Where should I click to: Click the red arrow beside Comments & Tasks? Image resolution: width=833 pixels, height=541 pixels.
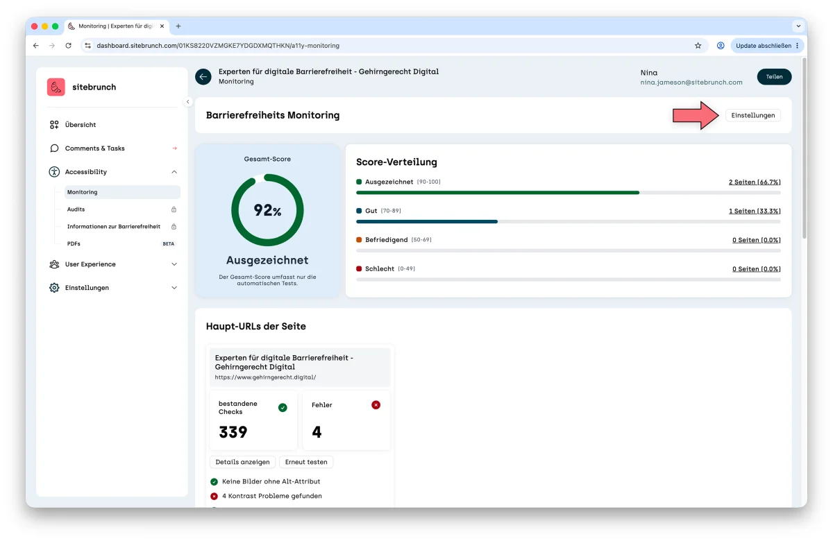coord(174,148)
